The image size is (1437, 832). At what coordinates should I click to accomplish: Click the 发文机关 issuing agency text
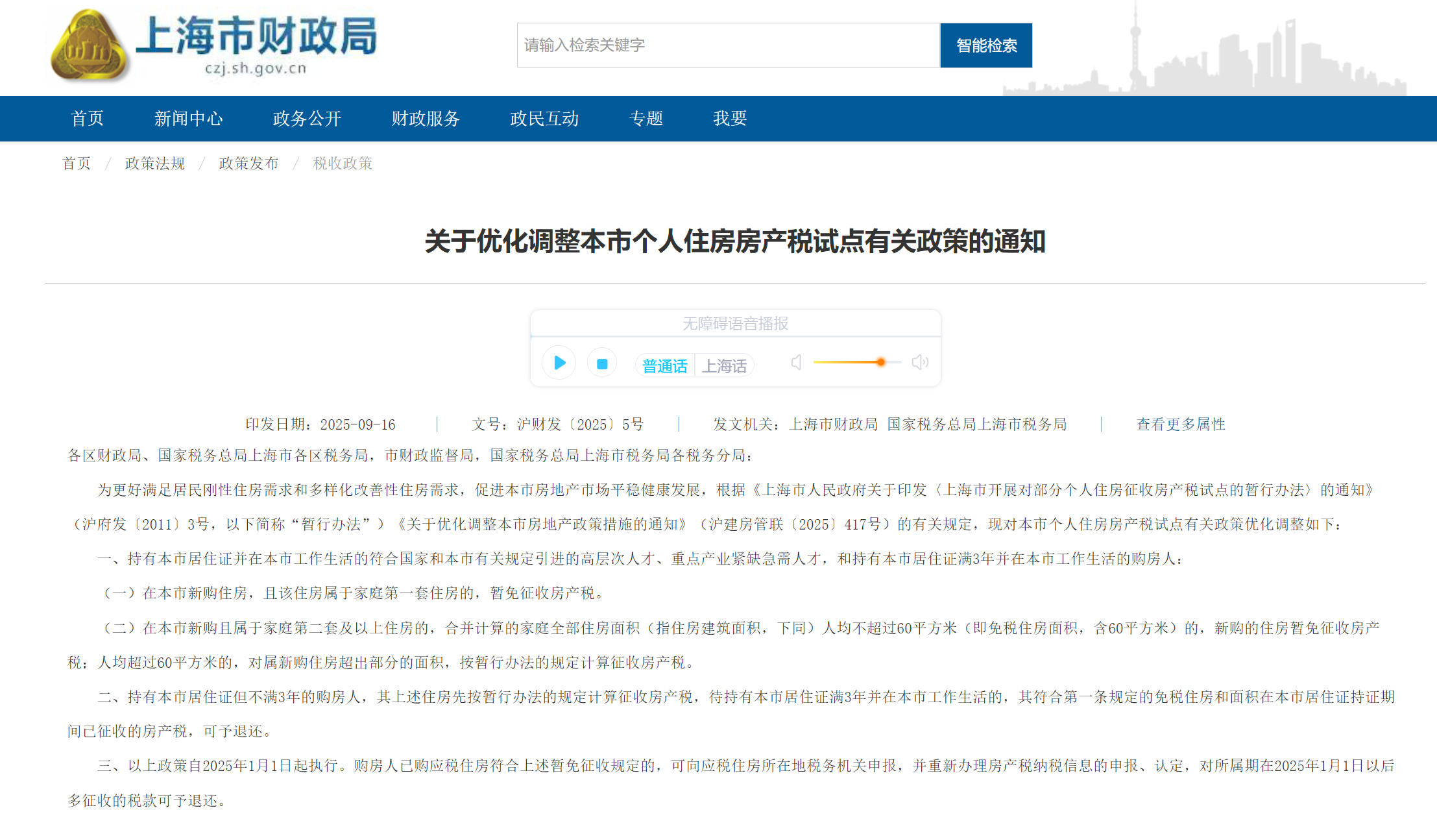pos(890,424)
